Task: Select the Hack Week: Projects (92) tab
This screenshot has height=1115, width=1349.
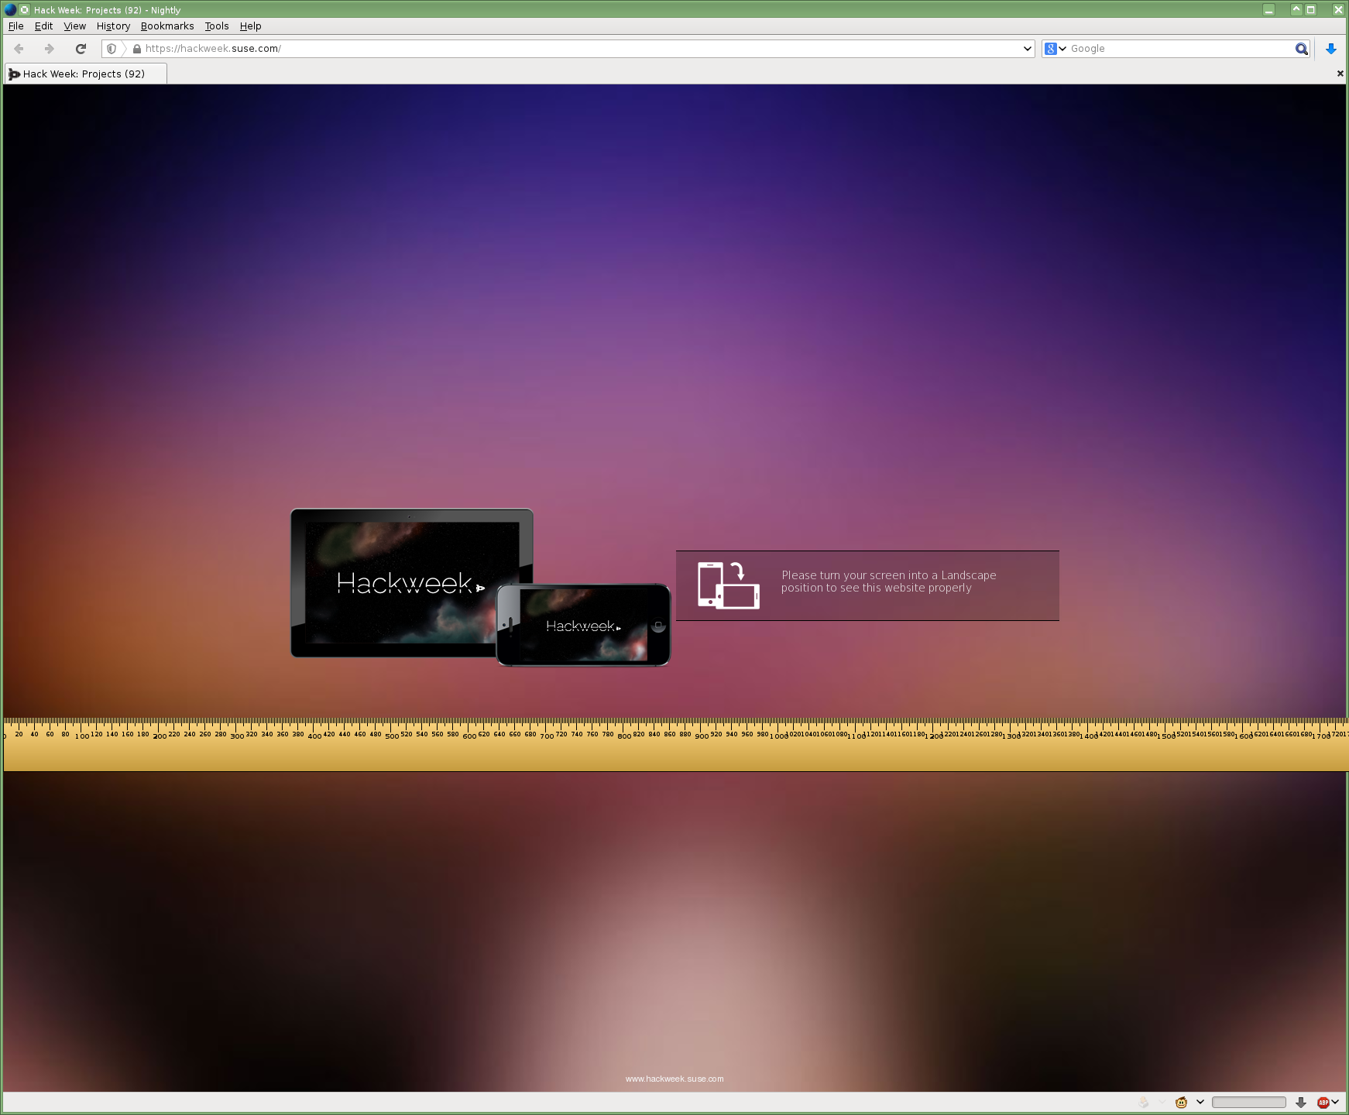Action: 85,74
